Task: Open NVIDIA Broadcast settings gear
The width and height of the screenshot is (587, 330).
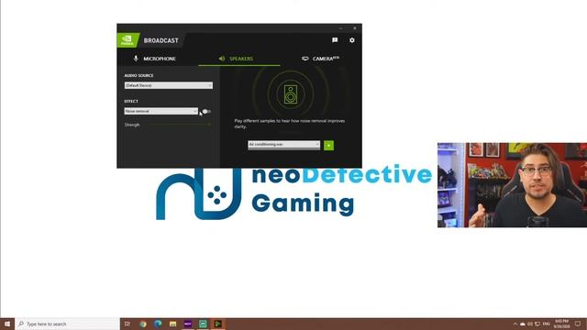Action: (x=352, y=40)
